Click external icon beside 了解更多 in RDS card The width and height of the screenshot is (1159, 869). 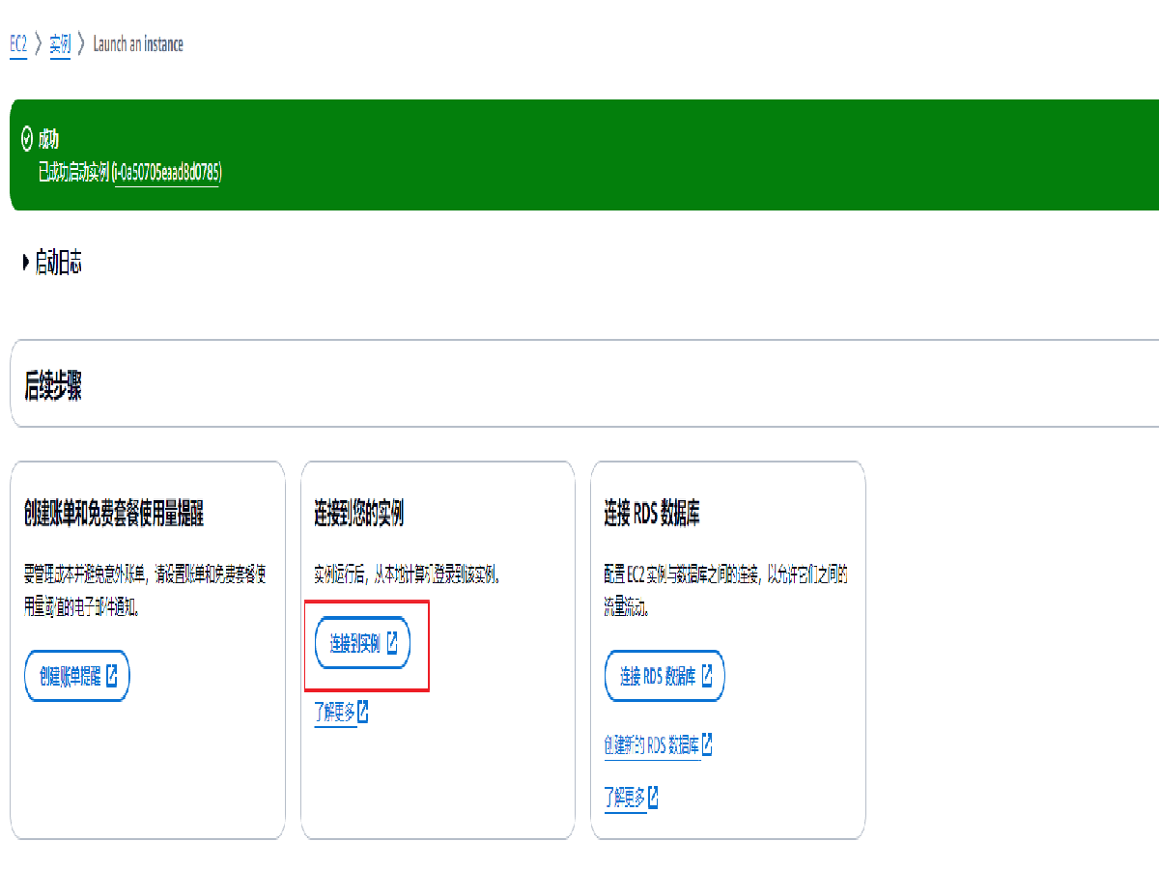(654, 798)
